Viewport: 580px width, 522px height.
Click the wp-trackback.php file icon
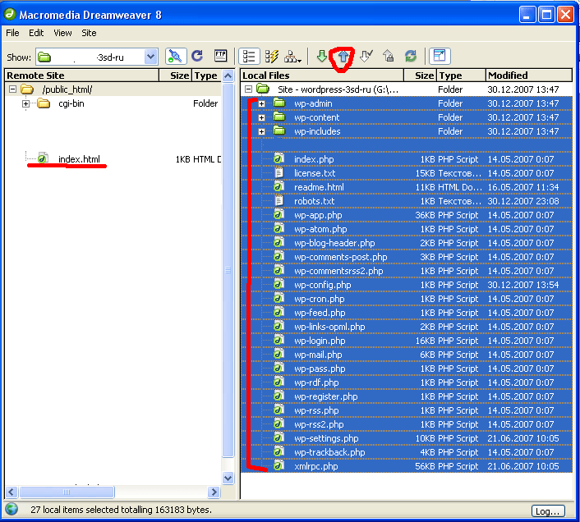point(278,452)
